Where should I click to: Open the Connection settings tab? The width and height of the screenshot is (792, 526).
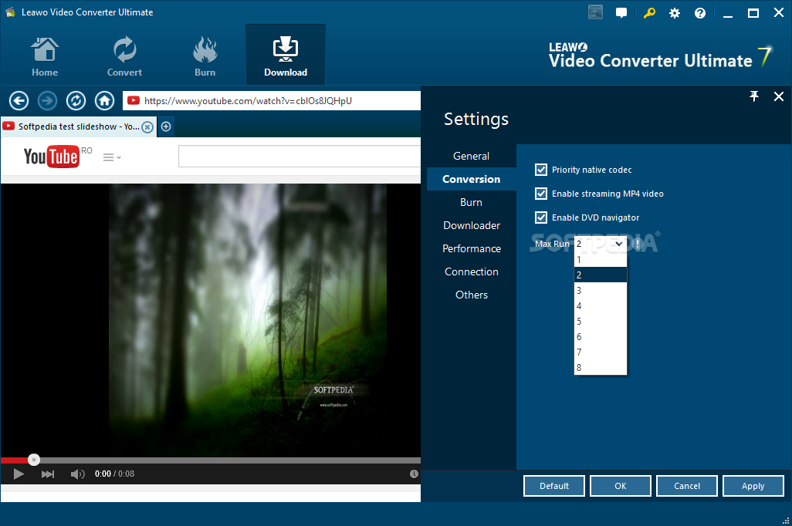[x=471, y=272]
